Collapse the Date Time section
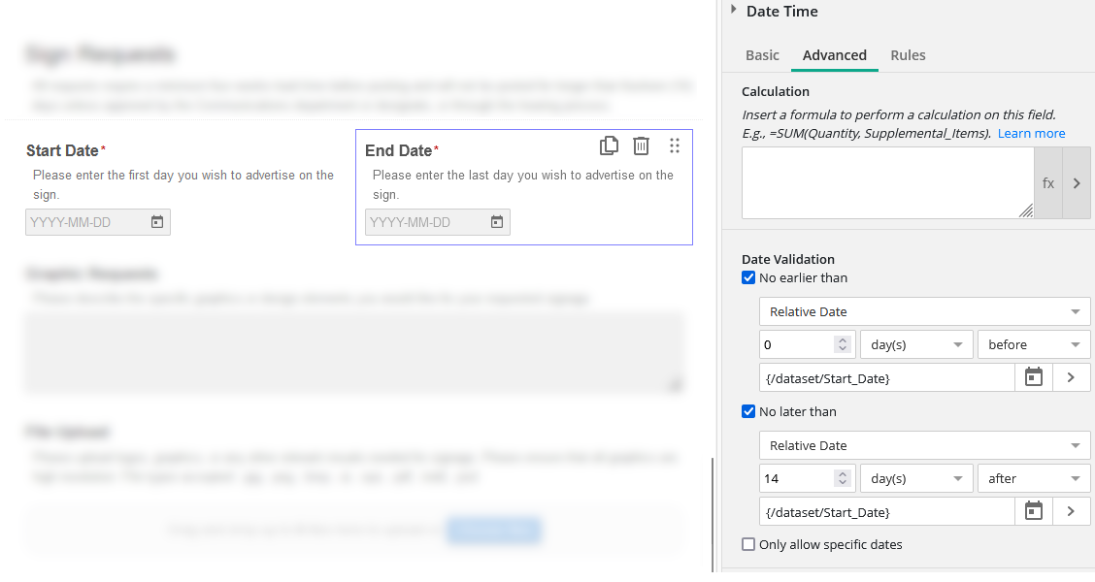 [734, 10]
